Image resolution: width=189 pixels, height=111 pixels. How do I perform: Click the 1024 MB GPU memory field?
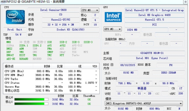pos(132,30)
